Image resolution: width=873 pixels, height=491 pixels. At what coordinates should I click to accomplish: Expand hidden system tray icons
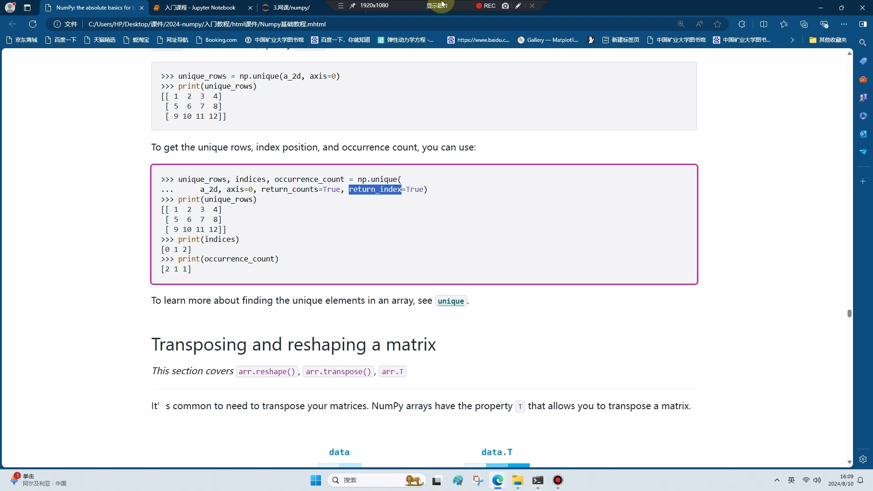(x=777, y=480)
